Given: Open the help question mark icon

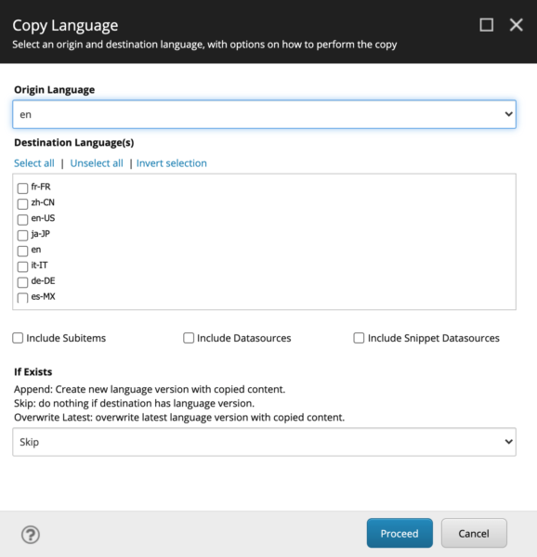Looking at the screenshot, I should (x=31, y=535).
